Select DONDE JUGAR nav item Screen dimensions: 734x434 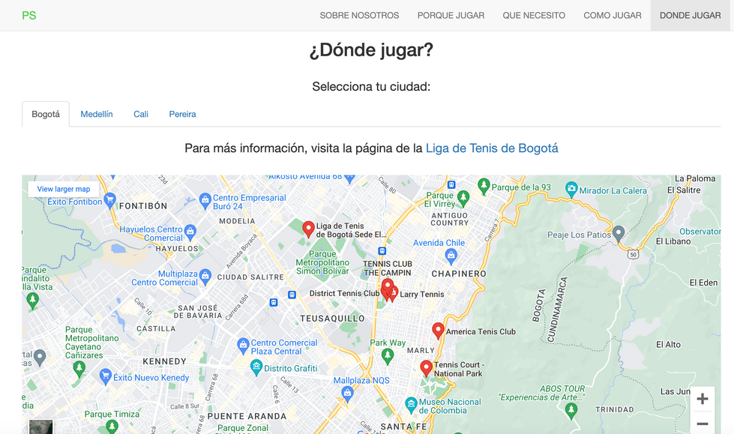tap(690, 16)
